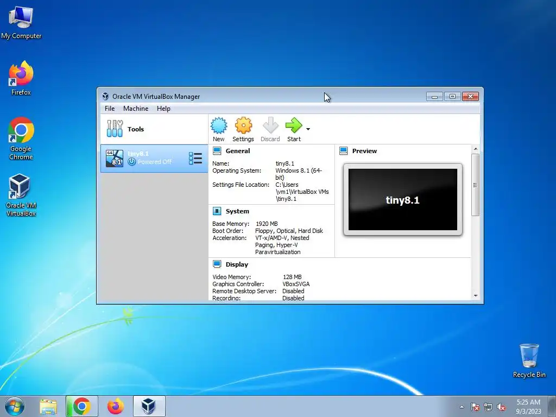Viewport: 556px width, 417px height.
Task: Click the New virtual machine icon
Action: 219,125
